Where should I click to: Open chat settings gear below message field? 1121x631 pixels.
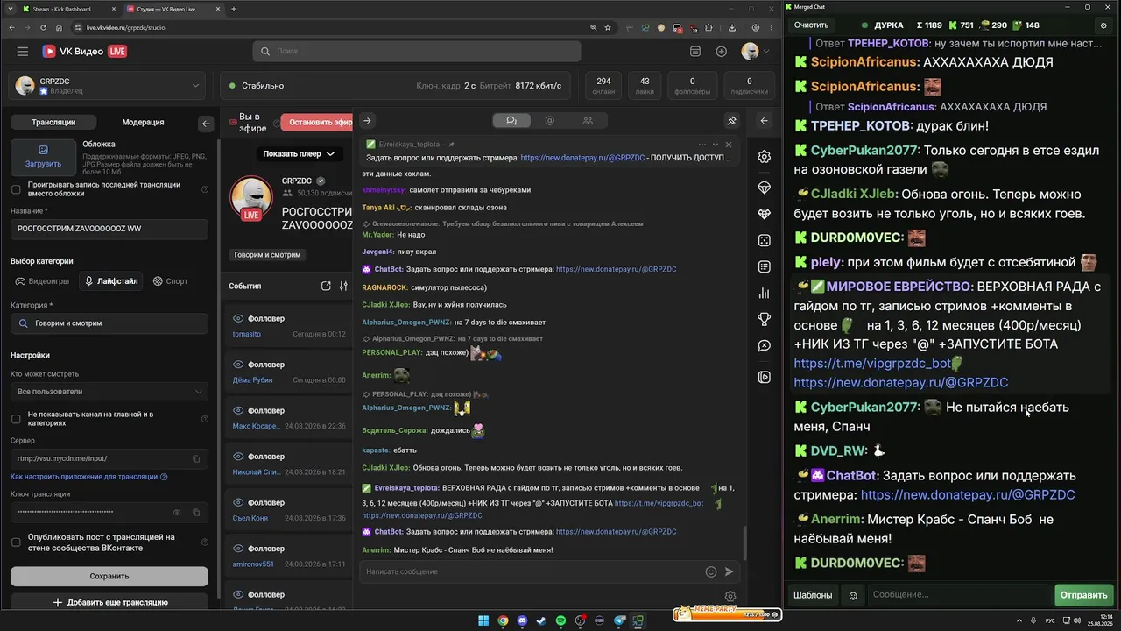click(x=730, y=597)
